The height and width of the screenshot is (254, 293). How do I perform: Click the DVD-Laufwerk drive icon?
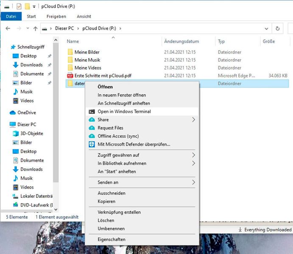[16, 205]
